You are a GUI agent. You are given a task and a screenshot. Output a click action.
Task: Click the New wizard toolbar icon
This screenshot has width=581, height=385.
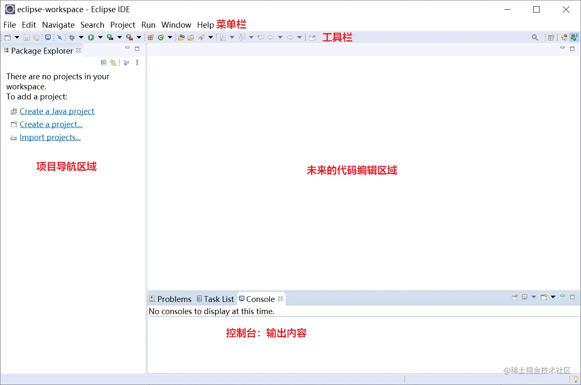tap(8, 37)
